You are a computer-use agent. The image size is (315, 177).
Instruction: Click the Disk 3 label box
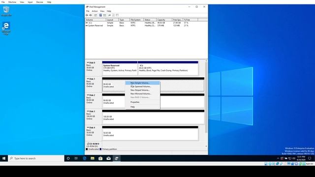[94, 117]
